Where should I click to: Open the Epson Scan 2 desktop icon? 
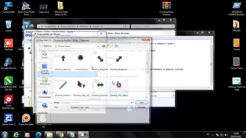coord(8,120)
